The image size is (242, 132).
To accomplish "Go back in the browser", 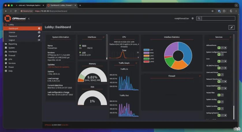I will [x=6, y=11].
